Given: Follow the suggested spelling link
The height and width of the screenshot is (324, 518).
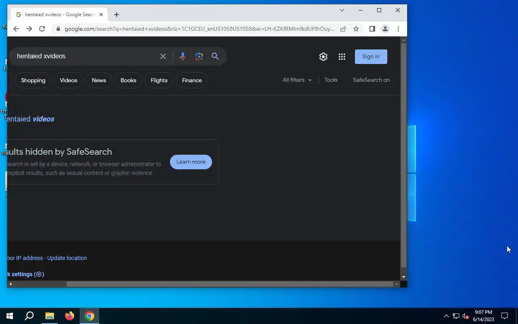Looking at the screenshot, I should coord(31,119).
